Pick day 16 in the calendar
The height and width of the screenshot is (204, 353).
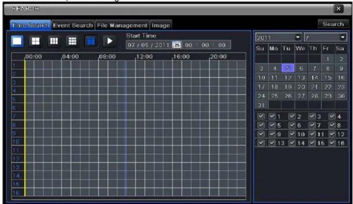[x=341, y=78]
